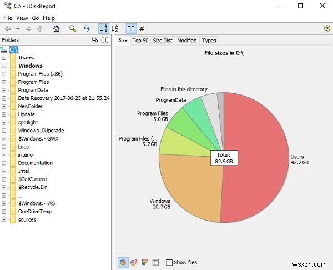Switch to the ring chart view icon
The height and width of the screenshot is (270, 333).
pyautogui.click(x=134, y=262)
